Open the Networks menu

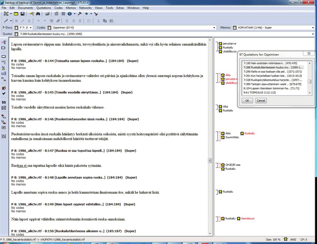(85, 8)
